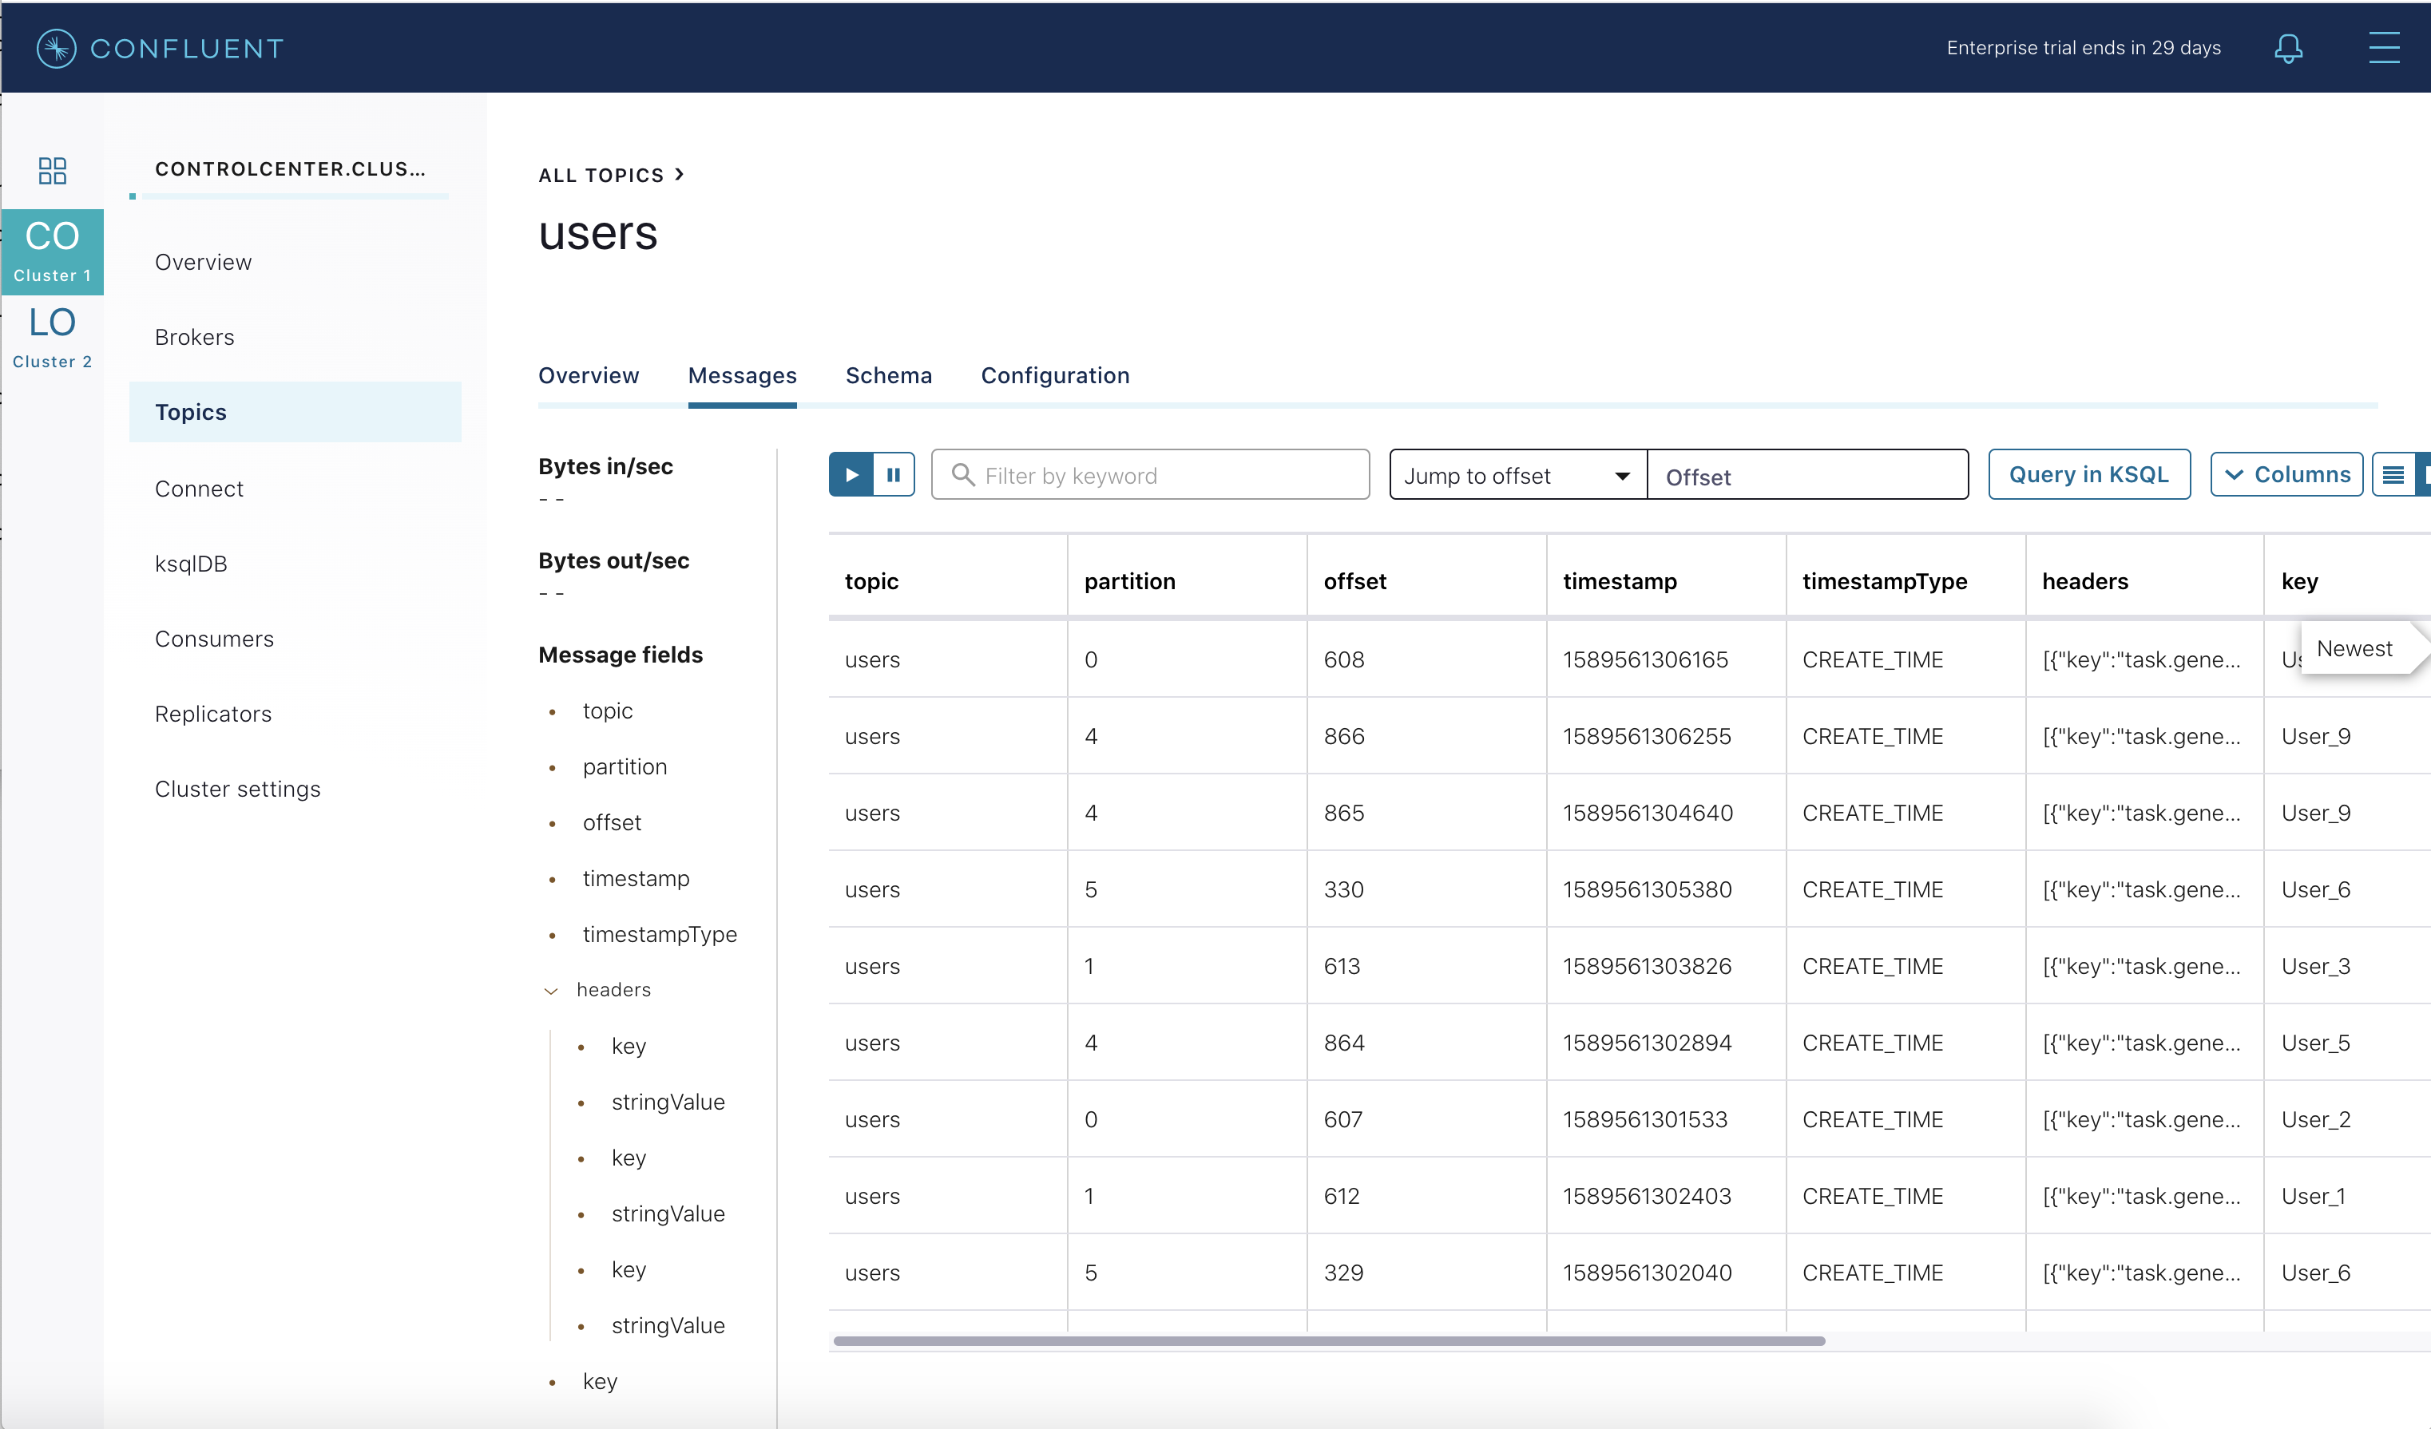
Task: Click the search magnifier icon
Action: (962, 474)
